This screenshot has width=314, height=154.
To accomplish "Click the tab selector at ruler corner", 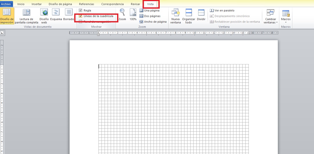I will click(2, 33).
